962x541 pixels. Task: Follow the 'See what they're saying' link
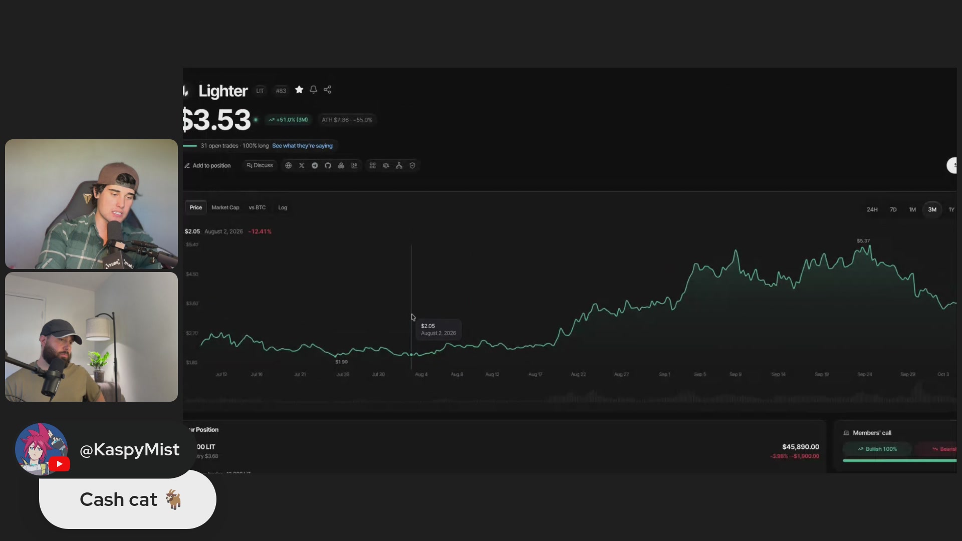tap(302, 146)
